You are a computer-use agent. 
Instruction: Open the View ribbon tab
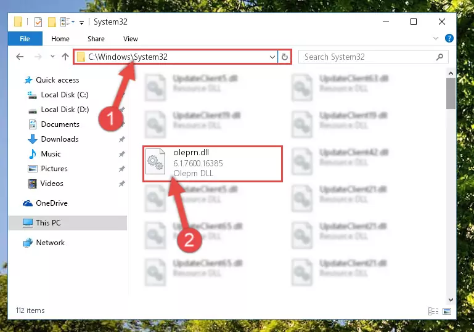click(x=130, y=39)
